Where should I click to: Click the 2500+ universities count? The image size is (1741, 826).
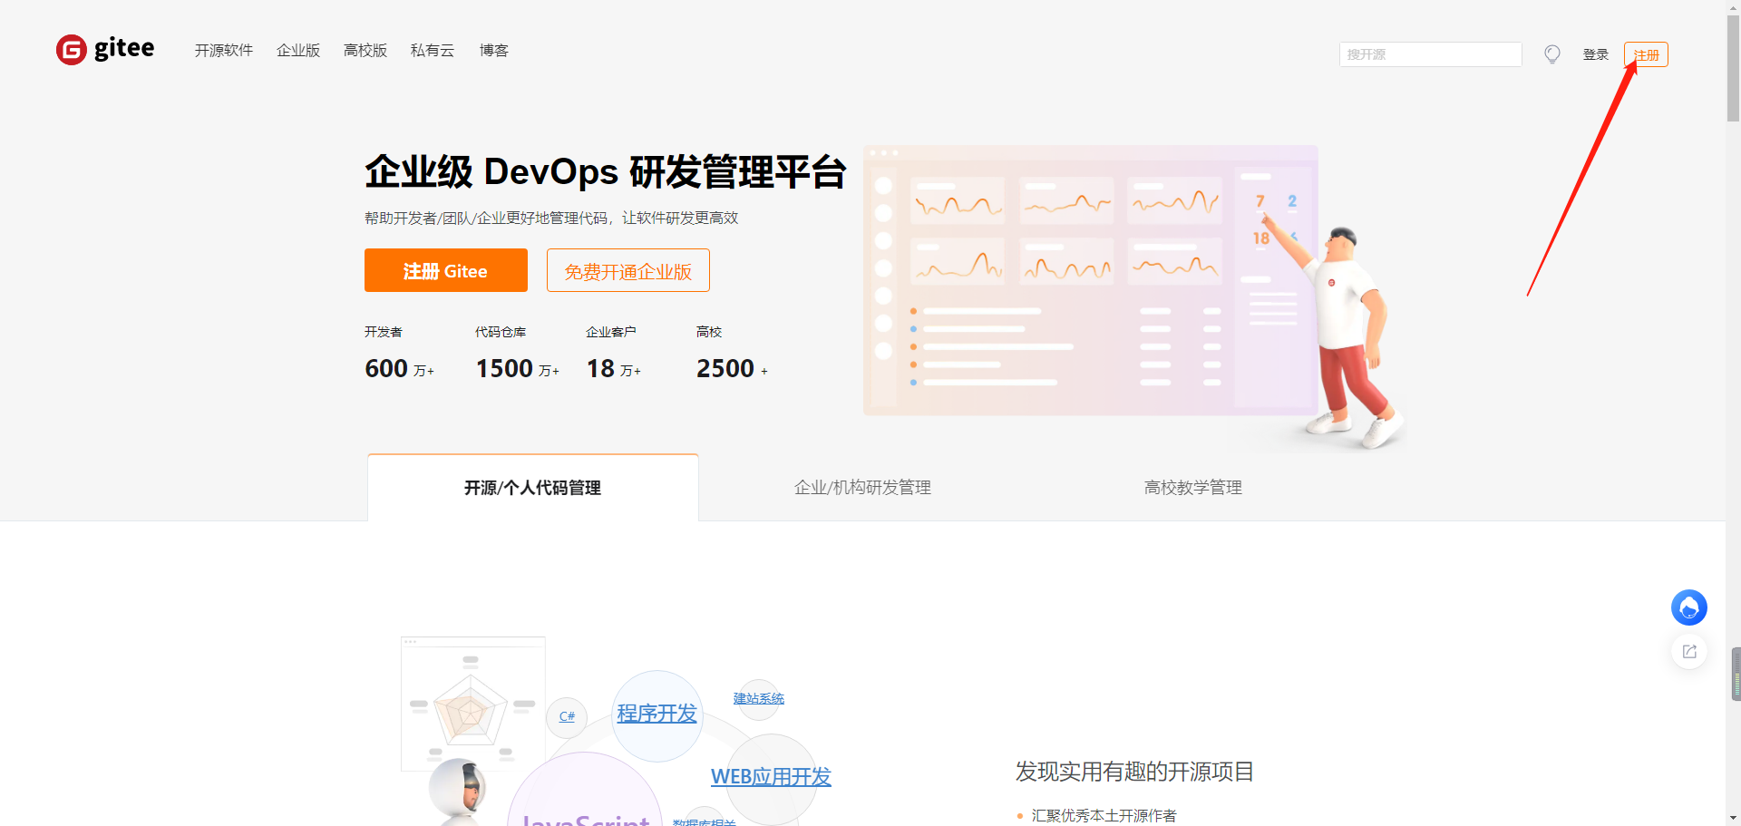pos(733,368)
